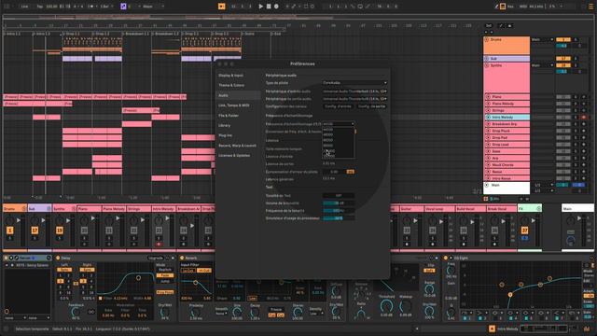
Task: Open the Record, Warp & Launch tab
Action: (237, 146)
